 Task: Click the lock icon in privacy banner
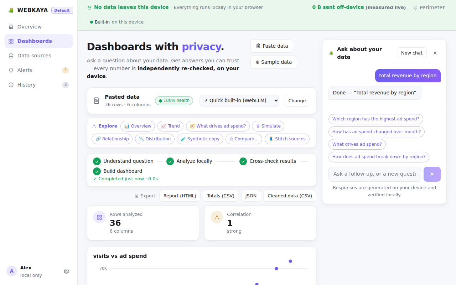[89, 7]
